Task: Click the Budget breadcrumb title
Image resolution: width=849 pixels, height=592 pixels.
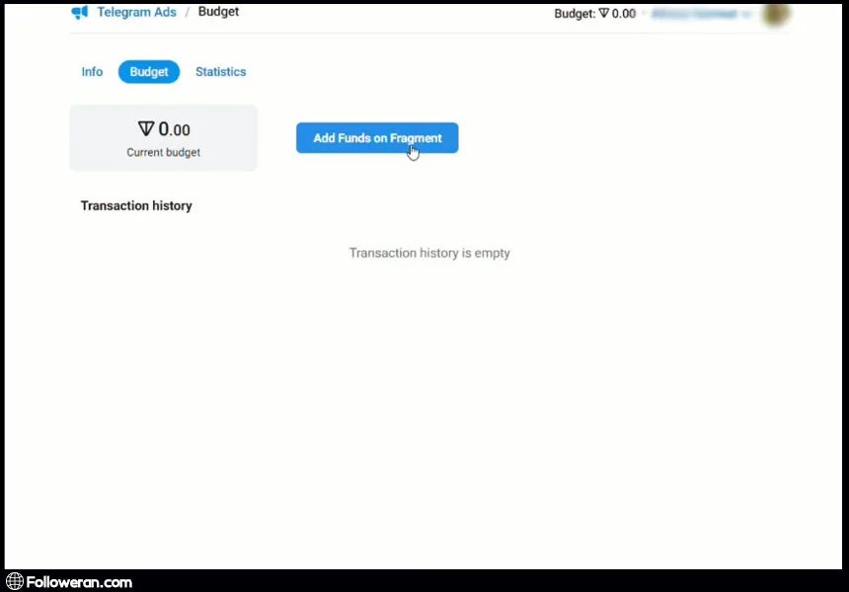Action: point(218,13)
